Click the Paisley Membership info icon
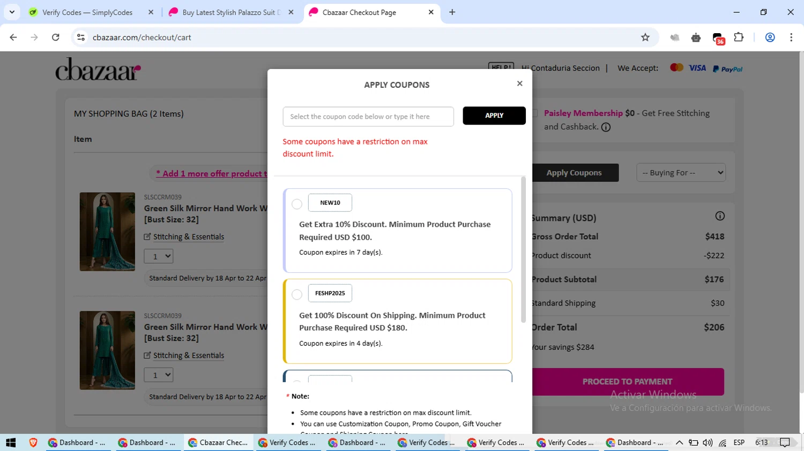The height and width of the screenshot is (451, 804). tap(606, 127)
